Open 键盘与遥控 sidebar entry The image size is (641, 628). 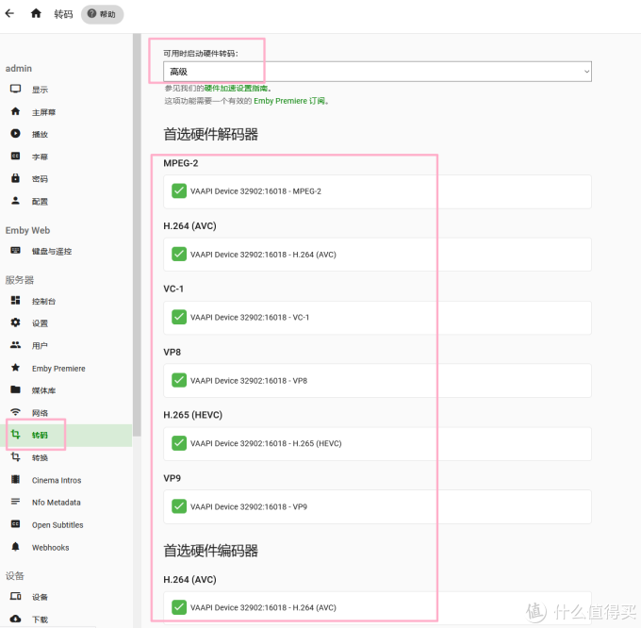66,251
